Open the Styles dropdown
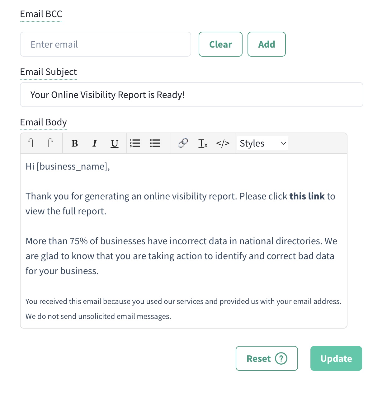The width and height of the screenshot is (373, 397). coord(262,143)
